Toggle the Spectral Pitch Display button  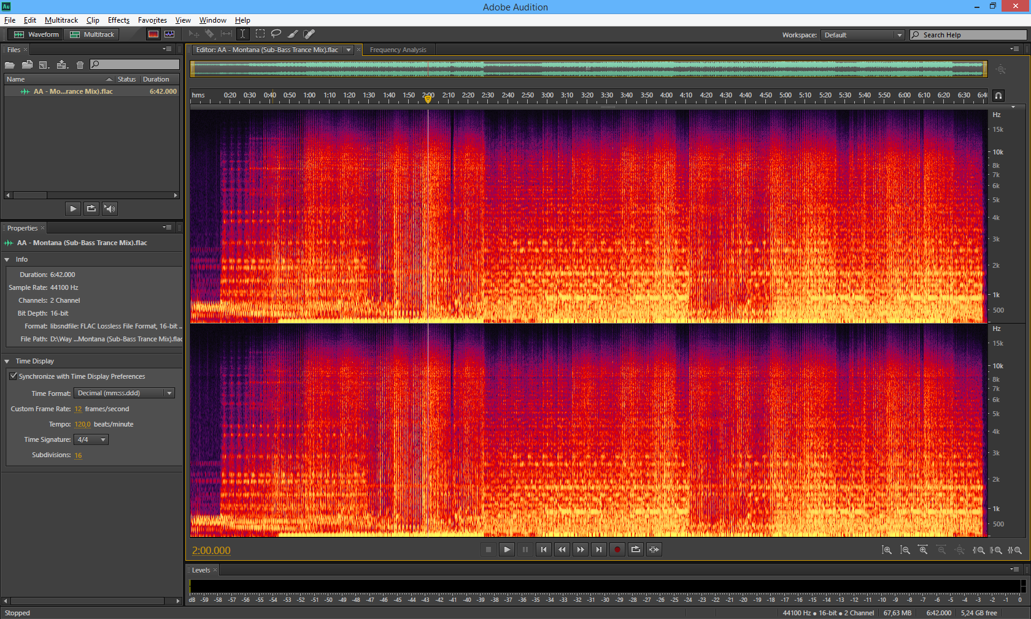pos(169,34)
